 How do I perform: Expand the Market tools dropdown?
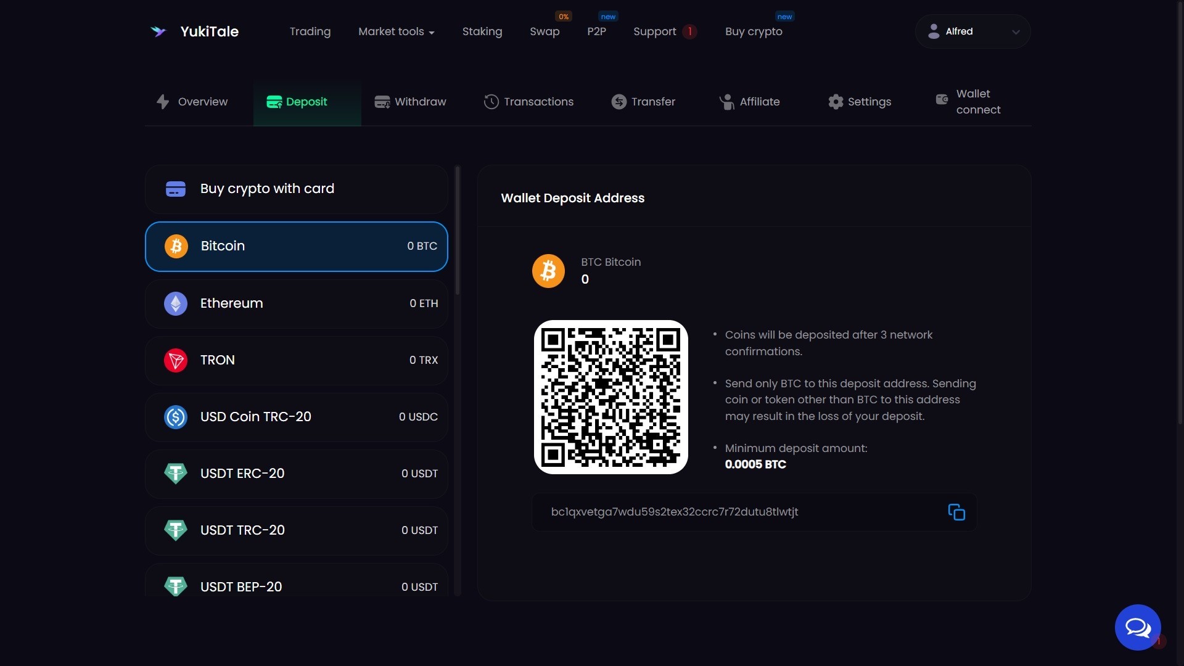(x=396, y=31)
